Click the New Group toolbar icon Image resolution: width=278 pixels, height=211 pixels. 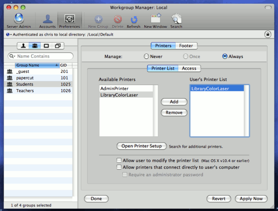(98, 22)
